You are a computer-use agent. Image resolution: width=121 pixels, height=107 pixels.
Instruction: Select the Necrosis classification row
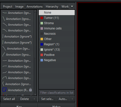point(57,34)
